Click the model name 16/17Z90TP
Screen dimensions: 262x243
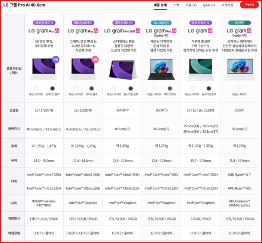pos(83,110)
